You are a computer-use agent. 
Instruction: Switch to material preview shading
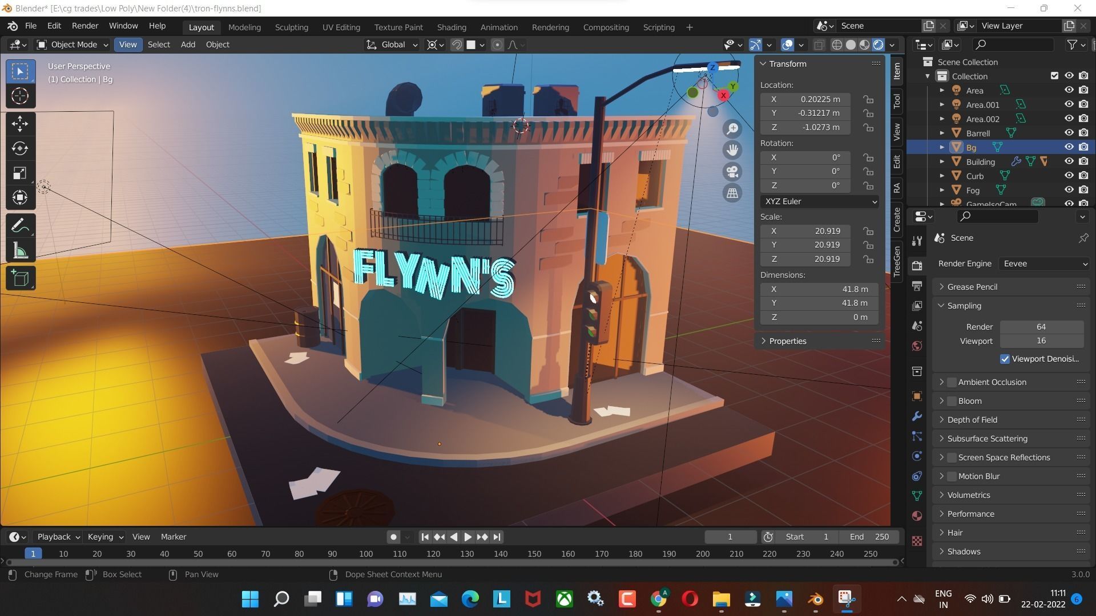(x=865, y=45)
